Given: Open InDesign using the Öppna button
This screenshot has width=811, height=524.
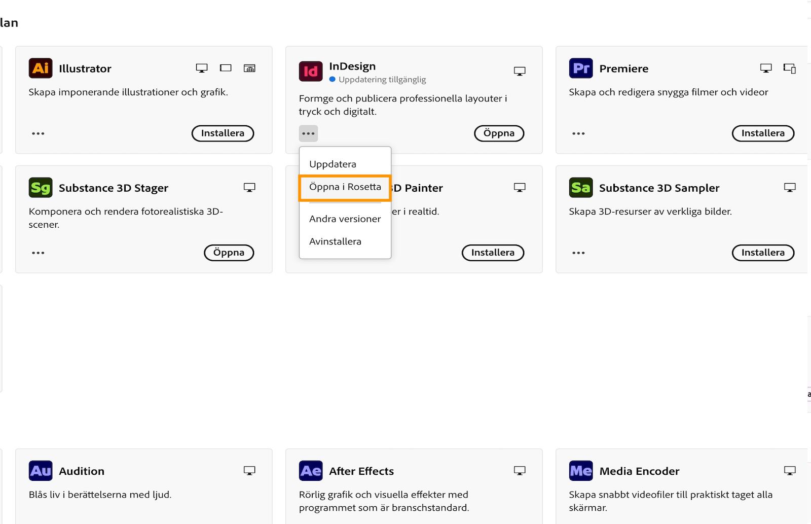Looking at the screenshot, I should click(x=499, y=133).
